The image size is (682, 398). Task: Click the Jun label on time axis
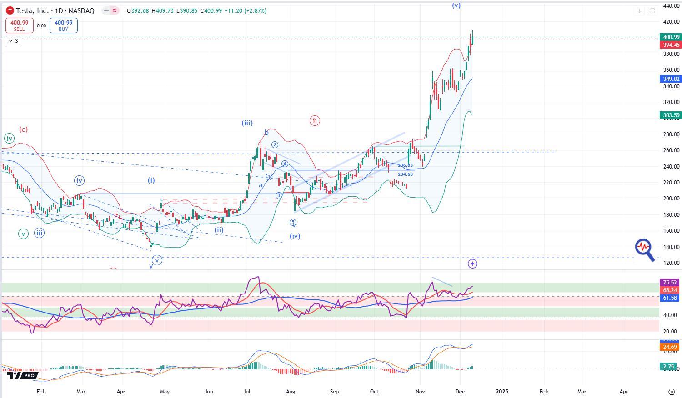click(x=208, y=391)
